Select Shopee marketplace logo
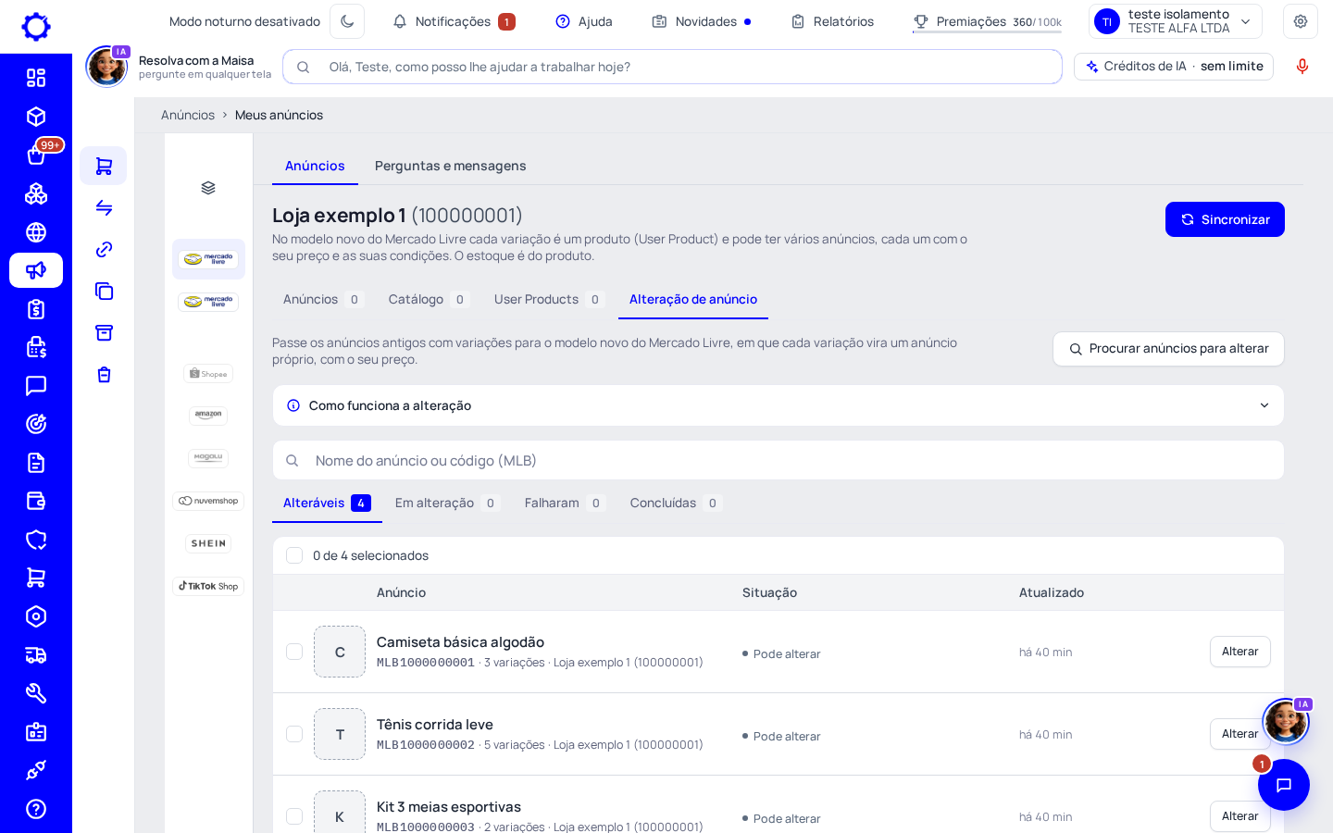Viewport: 1333px width, 833px height. coord(208,374)
